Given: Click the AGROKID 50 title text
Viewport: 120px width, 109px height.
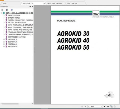Looking at the screenshot, I should tap(73, 47).
